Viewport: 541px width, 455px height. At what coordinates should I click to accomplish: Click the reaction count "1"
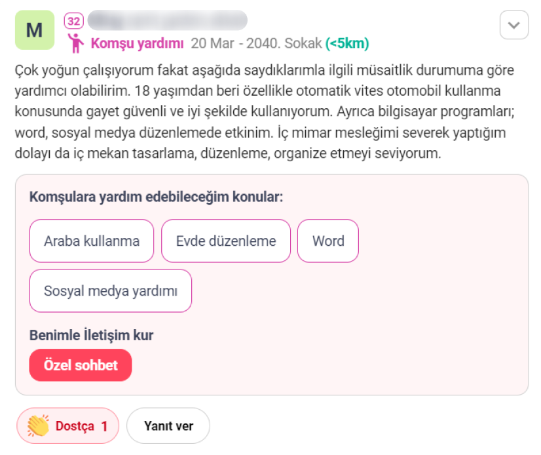pyautogui.click(x=104, y=426)
